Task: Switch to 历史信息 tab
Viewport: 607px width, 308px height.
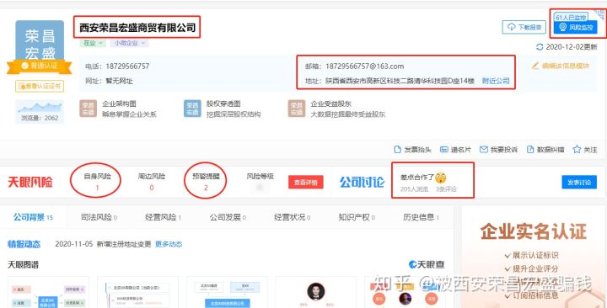Action: pyautogui.click(x=421, y=217)
